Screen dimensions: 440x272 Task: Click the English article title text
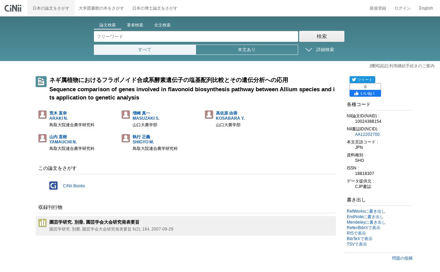[x=192, y=93]
